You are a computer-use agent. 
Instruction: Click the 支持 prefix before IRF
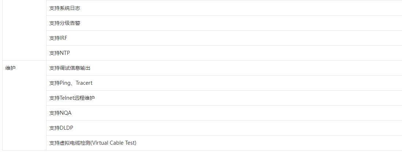[x=55, y=38]
